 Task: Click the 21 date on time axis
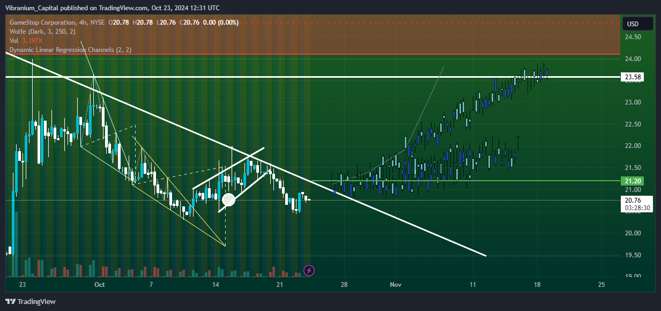coord(280,284)
